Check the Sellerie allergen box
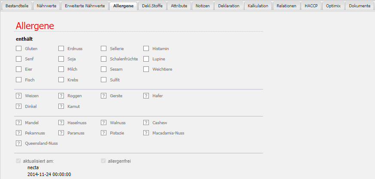The image size is (375, 179). pyautogui.click(x=103, y=48)
